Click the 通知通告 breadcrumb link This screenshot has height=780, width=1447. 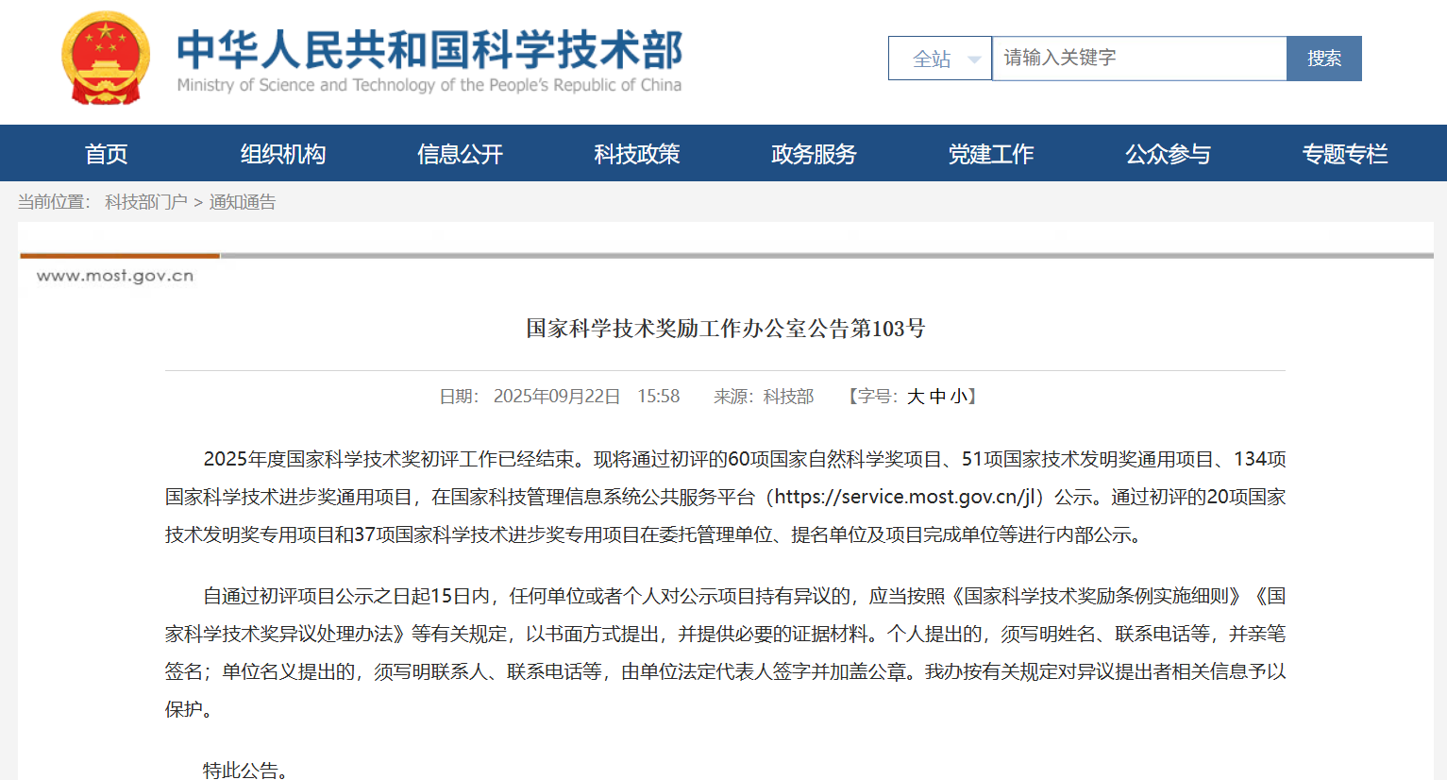click(x=243, y=202)
